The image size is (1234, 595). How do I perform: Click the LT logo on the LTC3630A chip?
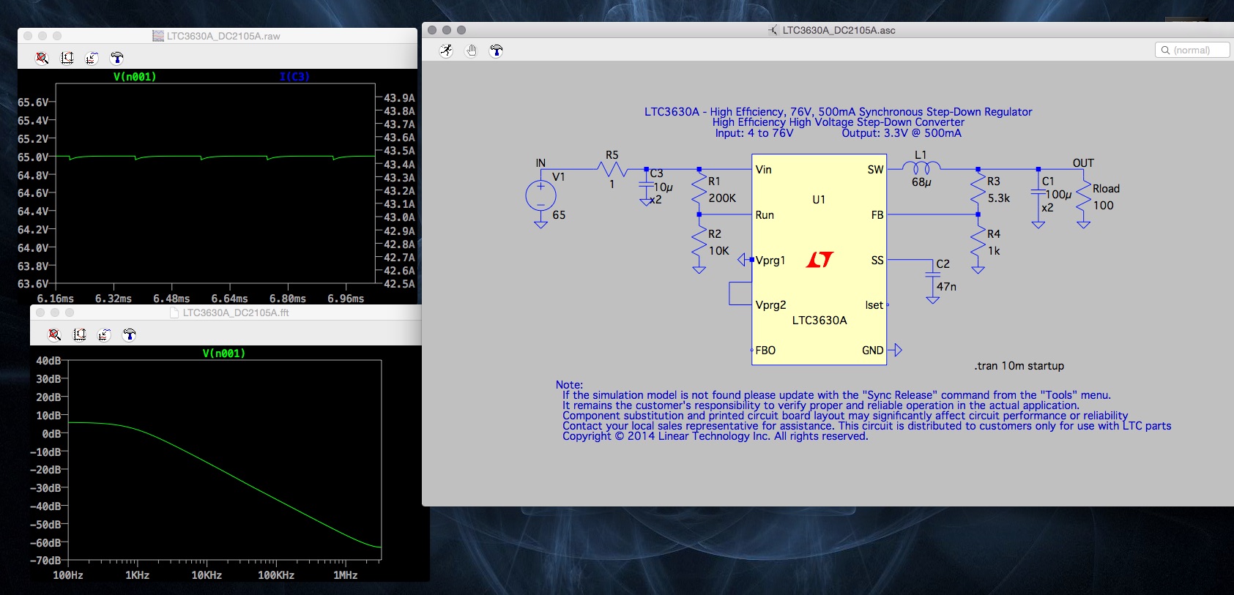tap(819, 260)
